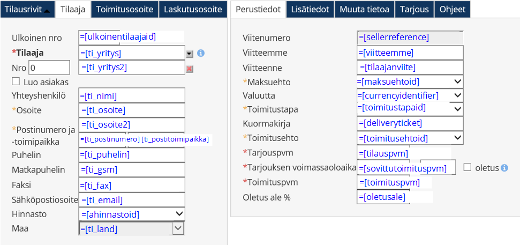Viewport: 520px width, 245px height.
Task: Go to the Lisätiedot tab
Action: coord(311,9)
